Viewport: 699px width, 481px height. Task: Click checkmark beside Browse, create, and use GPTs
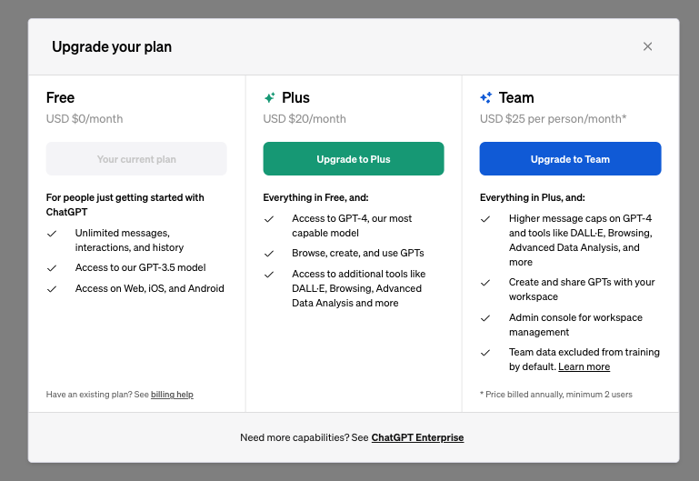[x=269, y=254]
